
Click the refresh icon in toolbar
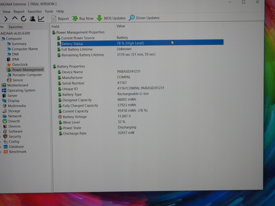24,19
